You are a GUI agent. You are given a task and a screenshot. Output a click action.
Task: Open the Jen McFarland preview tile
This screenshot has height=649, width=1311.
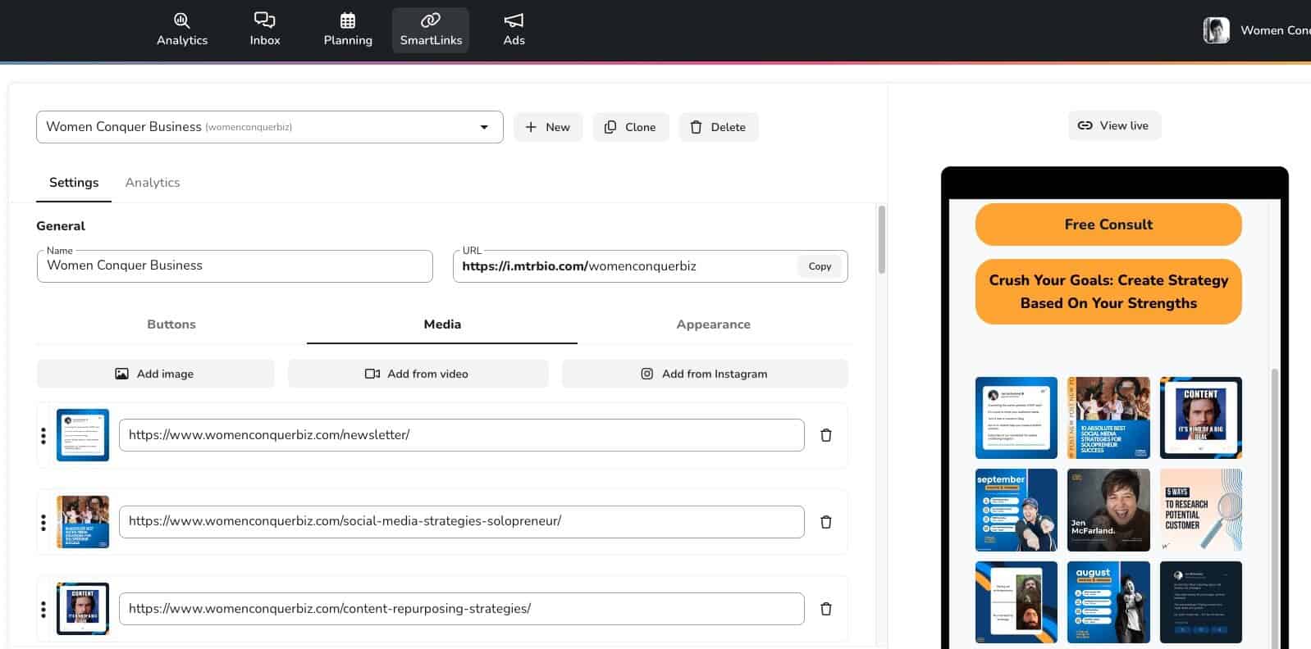(1108, 510)
